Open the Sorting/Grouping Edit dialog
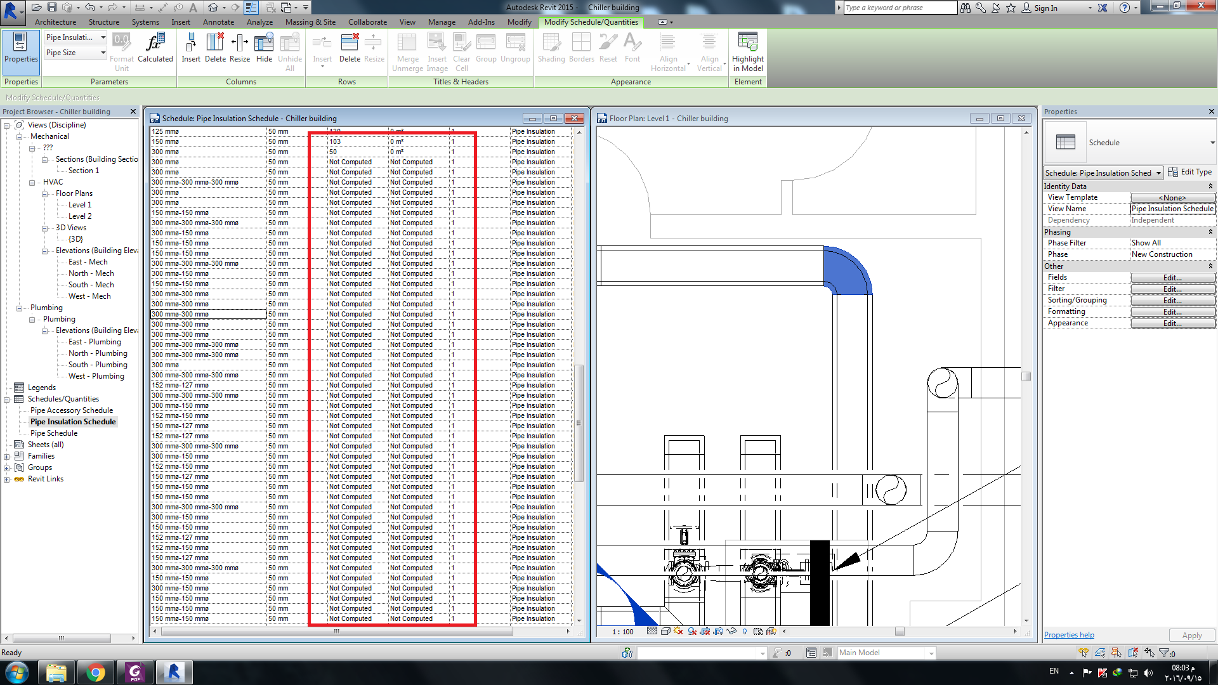 [1172, 299]
